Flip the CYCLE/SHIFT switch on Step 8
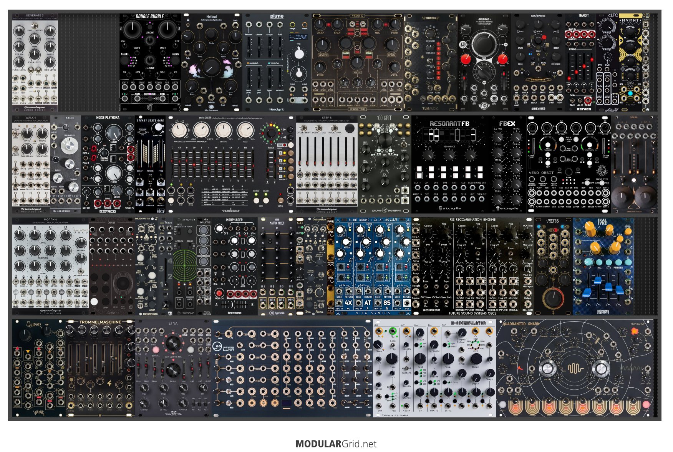673x452 pixels. 304,128
